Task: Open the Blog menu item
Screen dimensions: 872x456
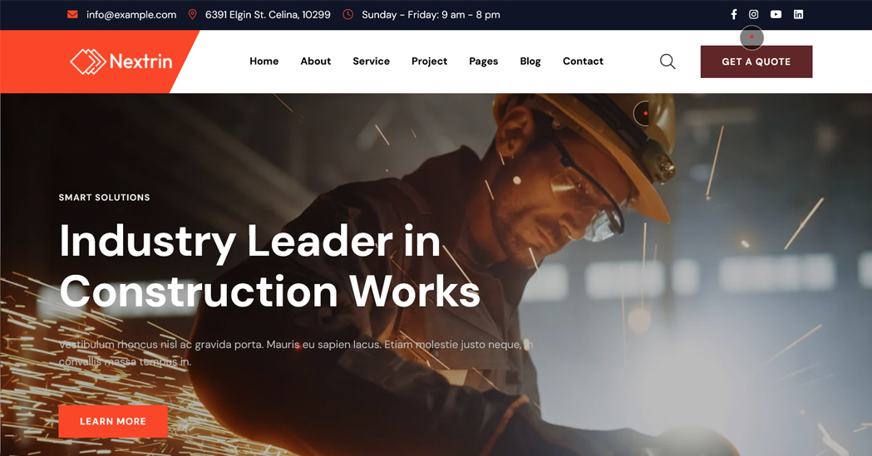Action: click(x=530, y=61)
